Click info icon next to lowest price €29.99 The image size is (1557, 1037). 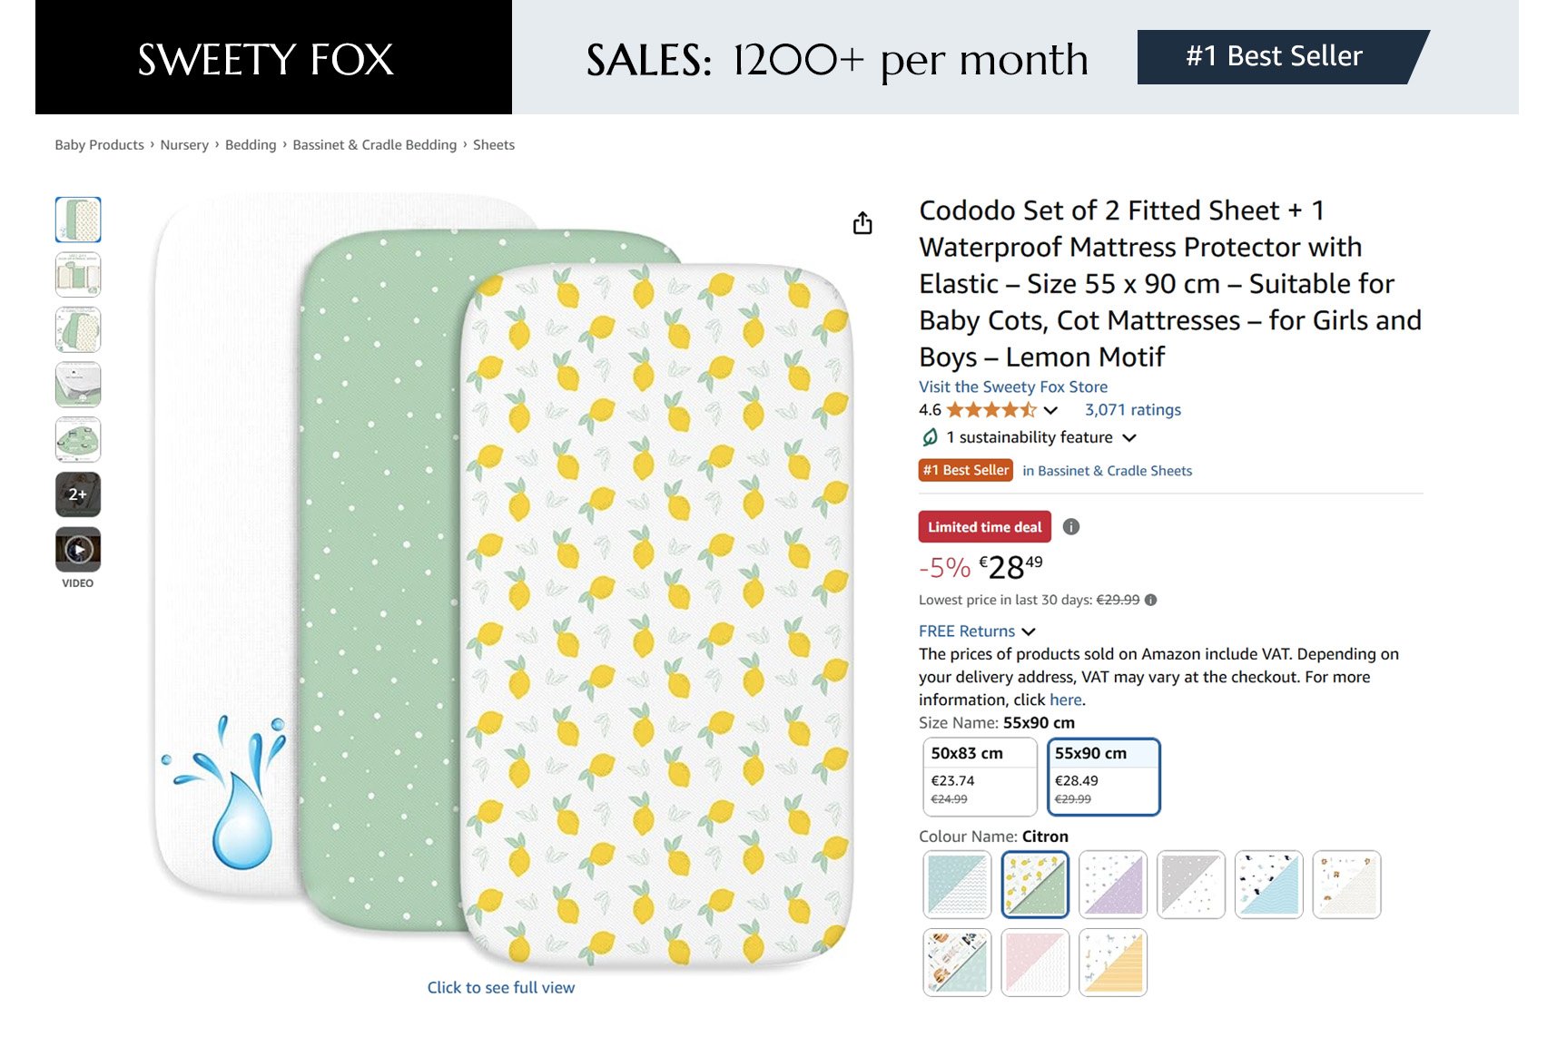[1151, 600]
